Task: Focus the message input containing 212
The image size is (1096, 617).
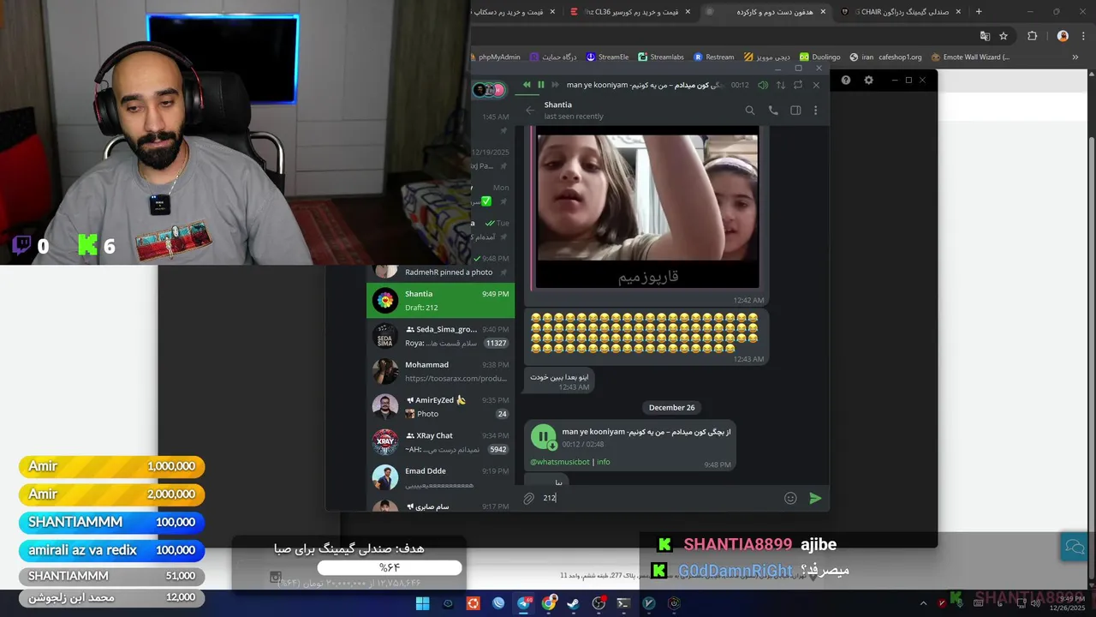Action: click(x=659, y=498)
